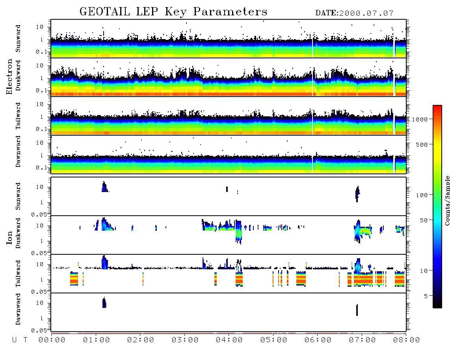The width and height of the screenshot is (450, 347).
Task: Click the '10' tick of Electron Sunward panel
Action: tap(40, 27)
